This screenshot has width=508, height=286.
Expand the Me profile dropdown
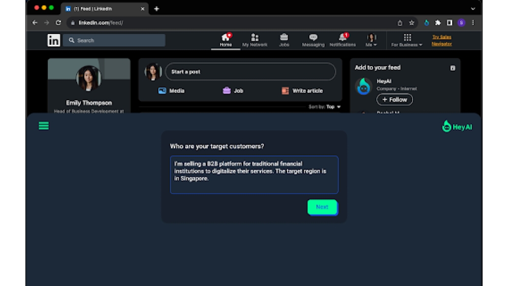coord(371,40)
